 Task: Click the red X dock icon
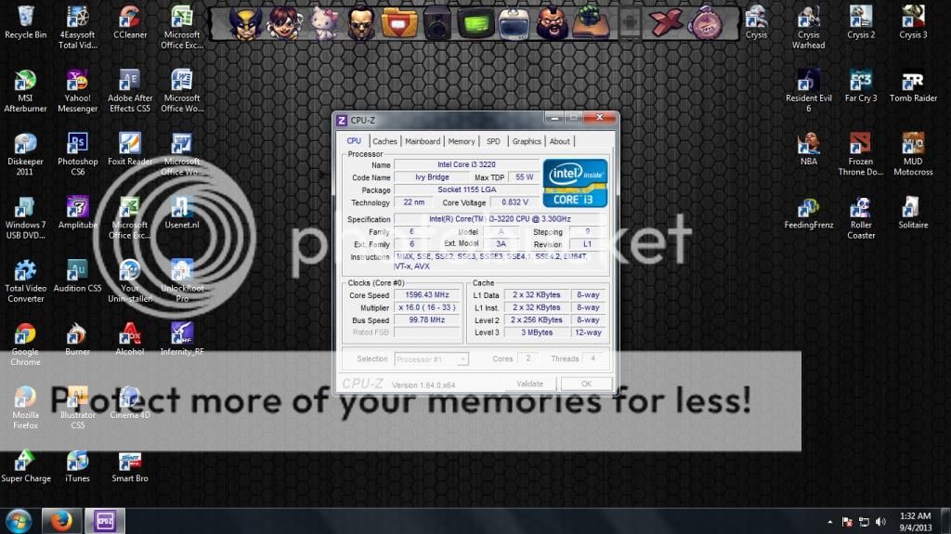pos(666,23)
